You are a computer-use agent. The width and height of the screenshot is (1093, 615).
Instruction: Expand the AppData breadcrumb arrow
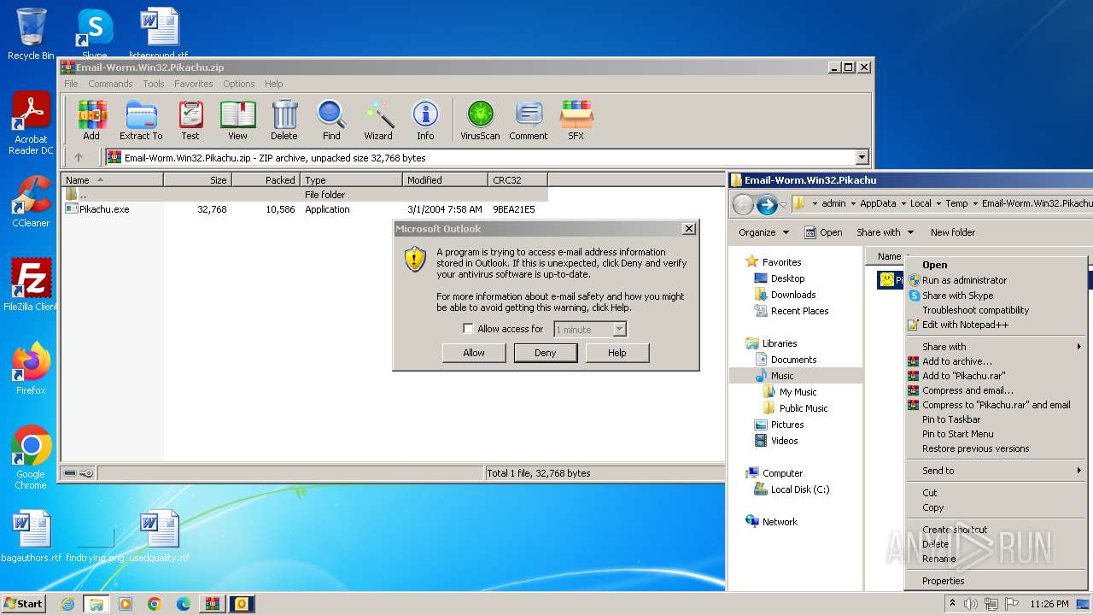[904, 203]
